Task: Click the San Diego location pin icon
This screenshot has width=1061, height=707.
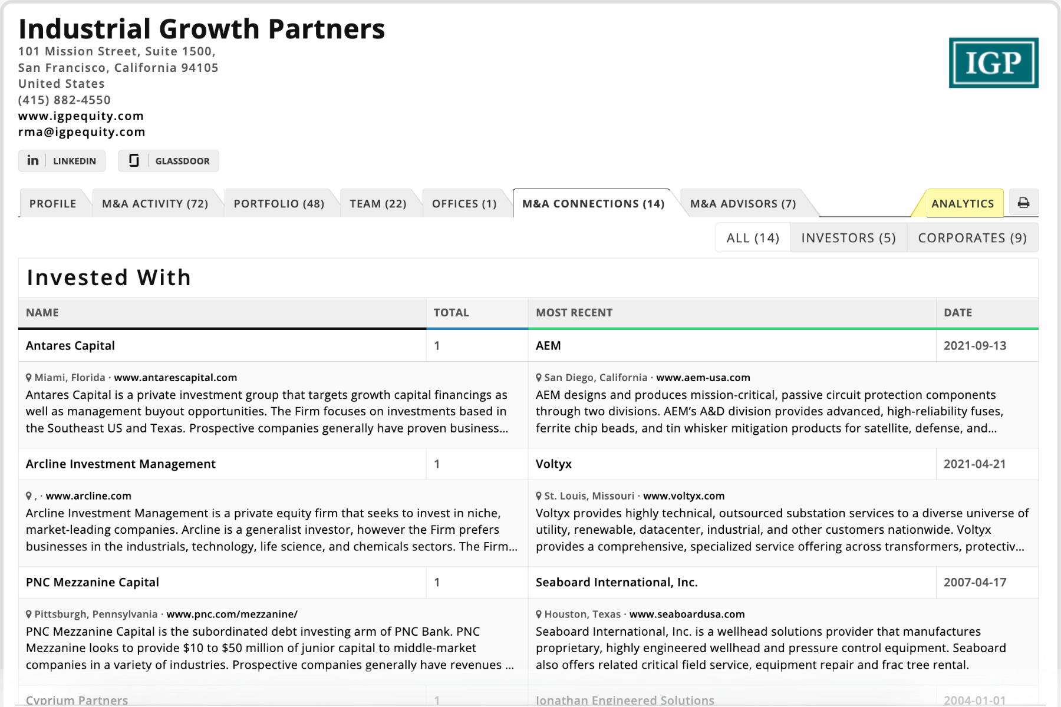Action: [539, 378]
